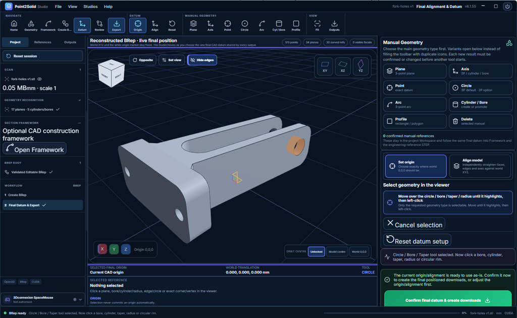Switch to the Outputs tab in left panel
This screenshot has width=517, height=318.
(x=70, y=42)
